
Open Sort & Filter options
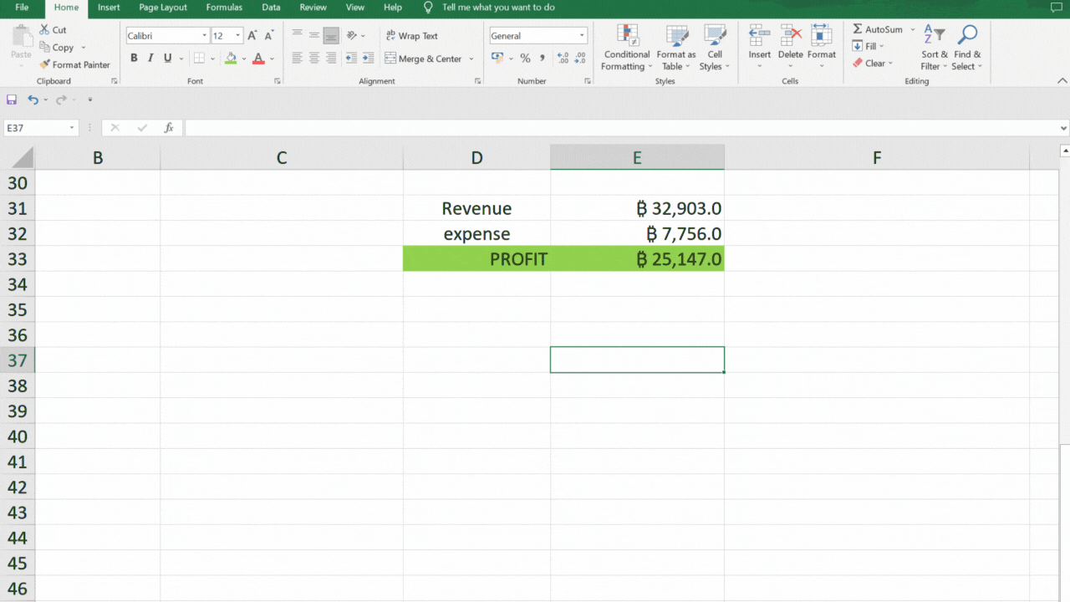pyautogui.click(x=935, y=48)
